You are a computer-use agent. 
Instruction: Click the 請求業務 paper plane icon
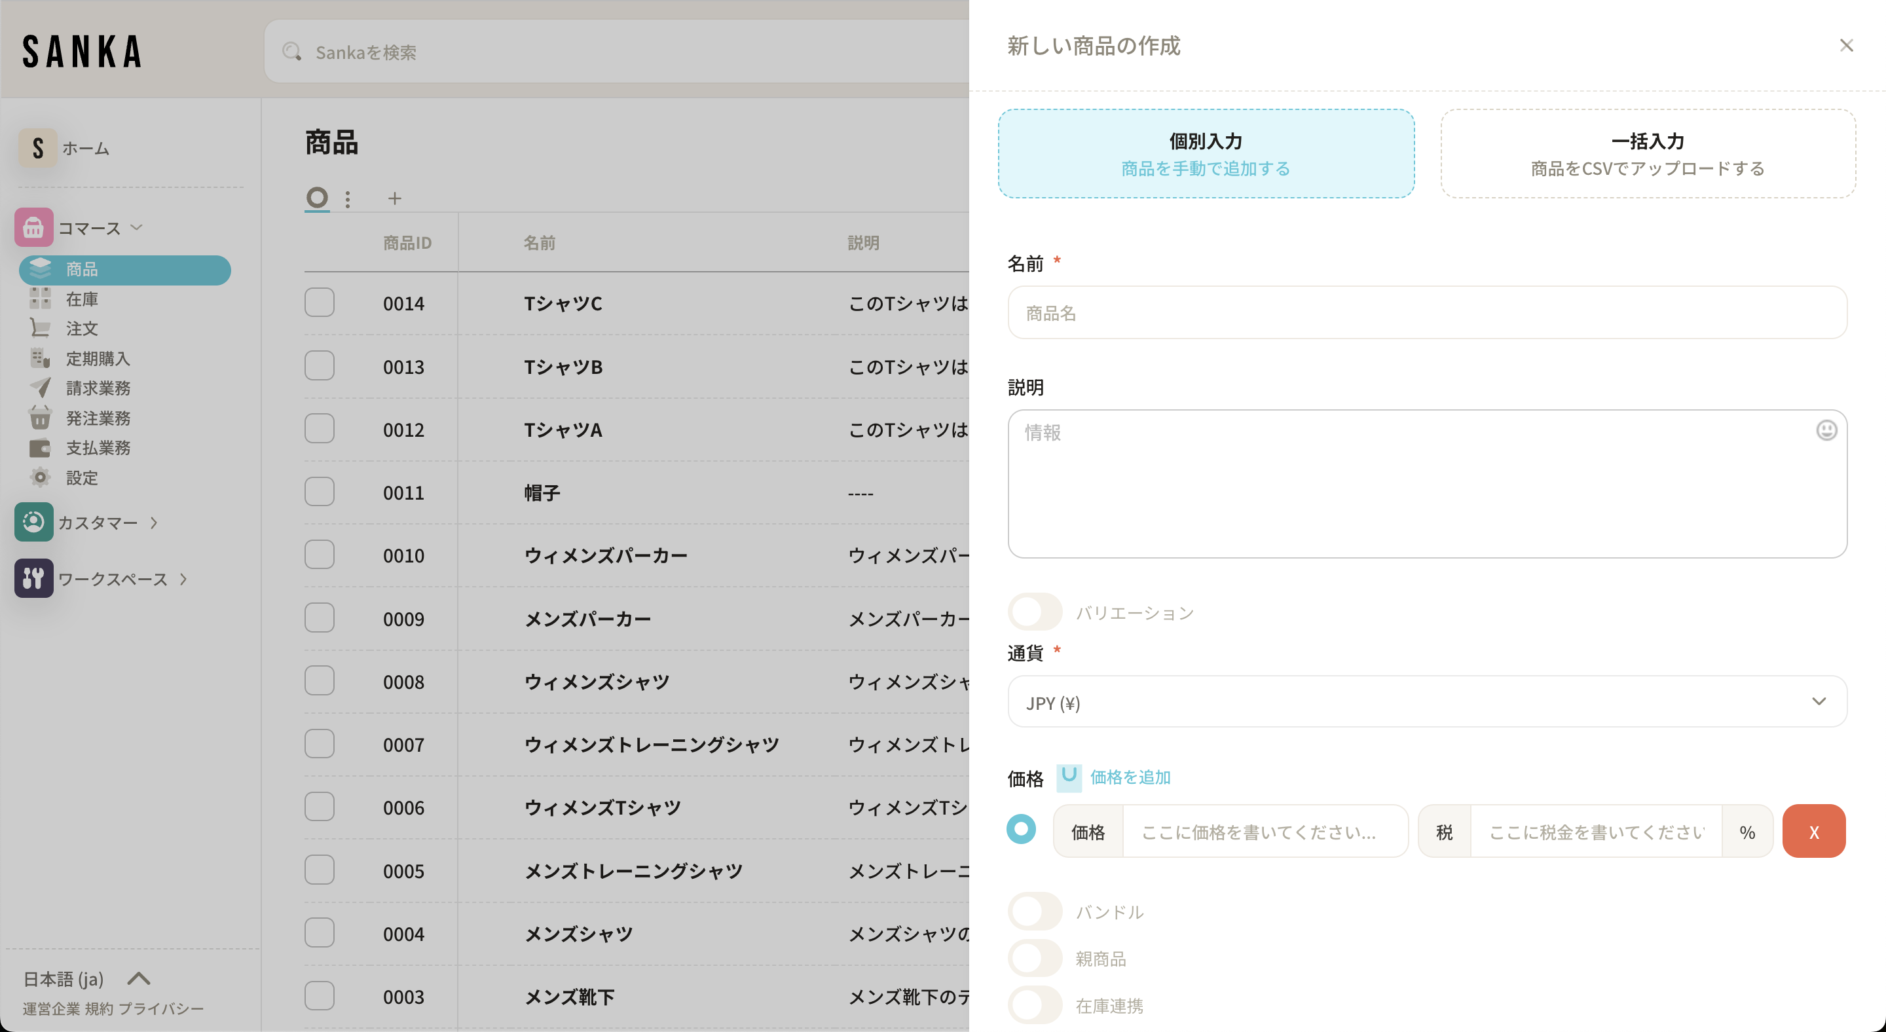coord(40,388)
